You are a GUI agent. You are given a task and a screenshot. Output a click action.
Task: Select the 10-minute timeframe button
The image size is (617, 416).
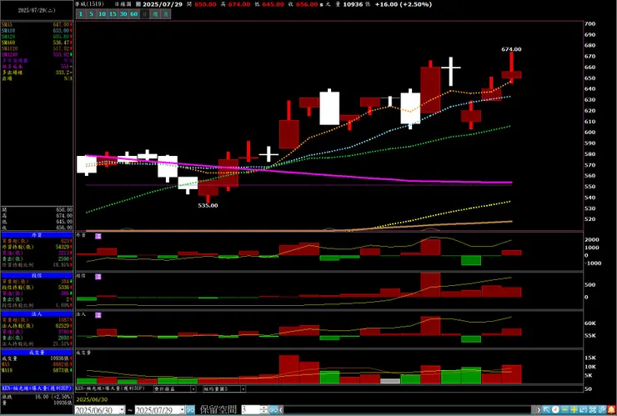102,14
